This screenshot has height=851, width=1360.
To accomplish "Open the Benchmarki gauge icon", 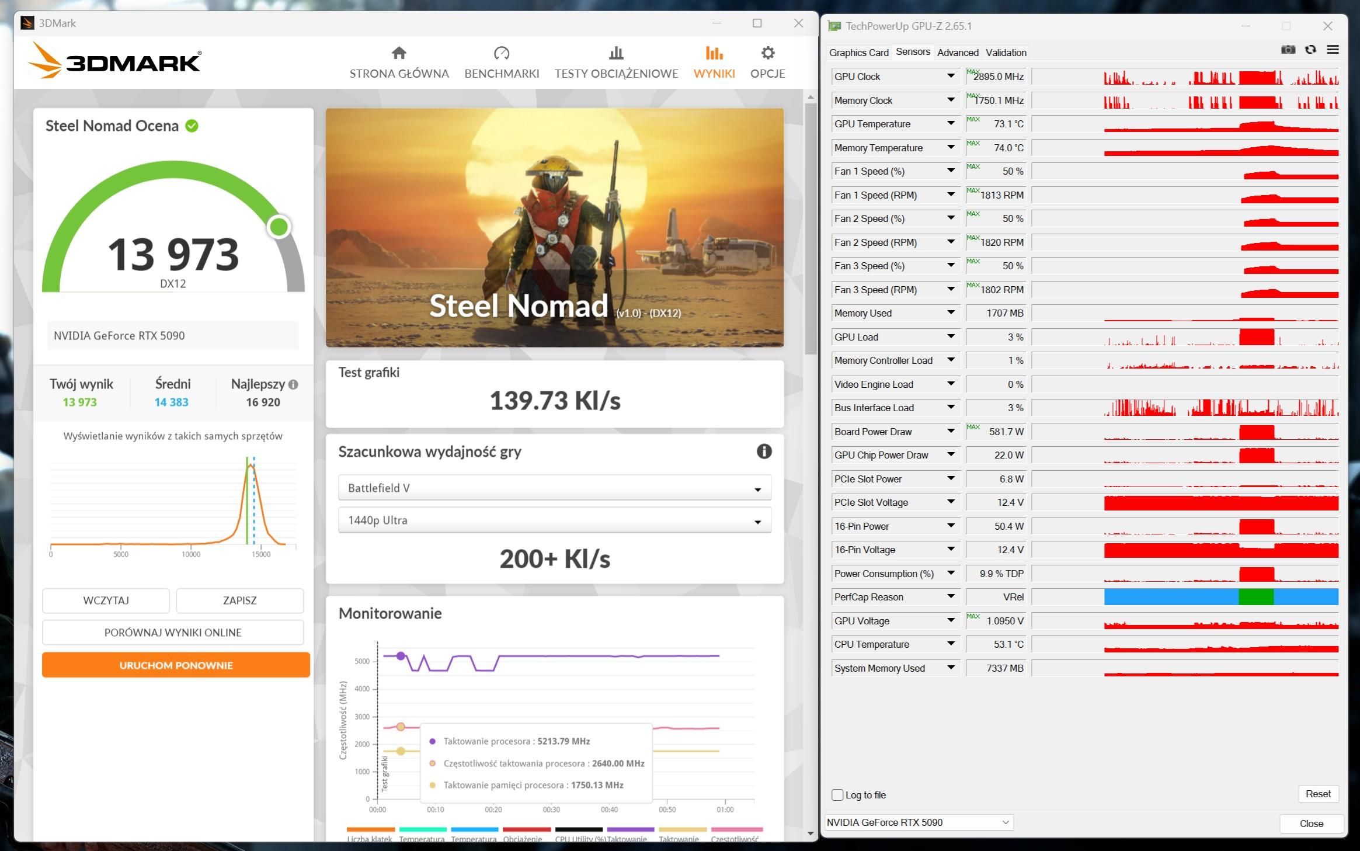I will [502, 53].
